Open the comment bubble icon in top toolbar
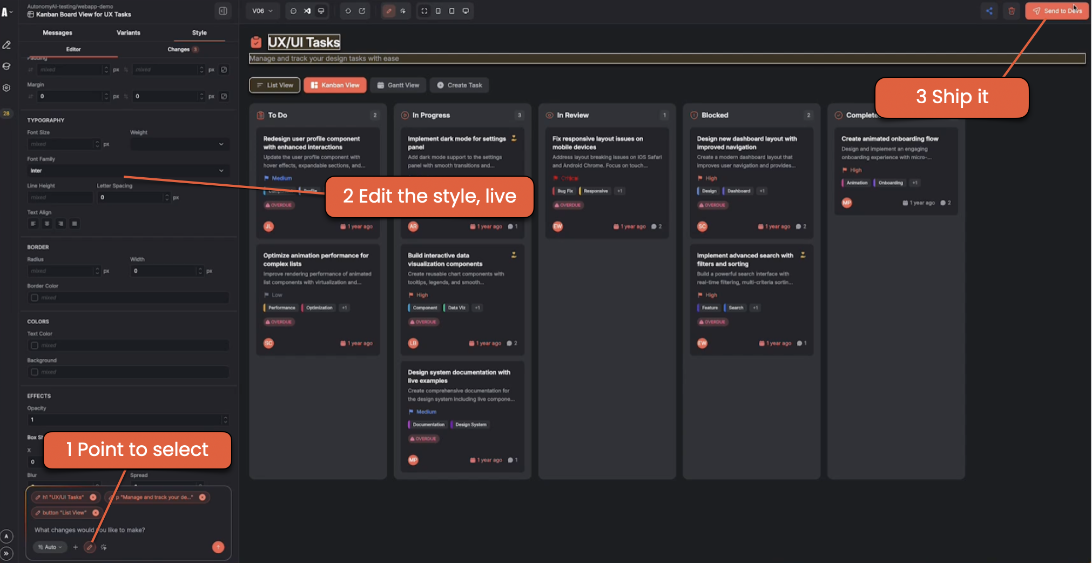Image resolution: width=1092 pixels, height=563 pixels. pyautogui.click(x=293, y=11)
